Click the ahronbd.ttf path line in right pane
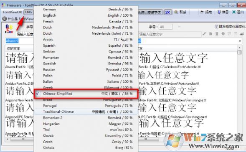The width and height of the screenshot is (246, 152). pyautogui.click(x=170, y=67)
